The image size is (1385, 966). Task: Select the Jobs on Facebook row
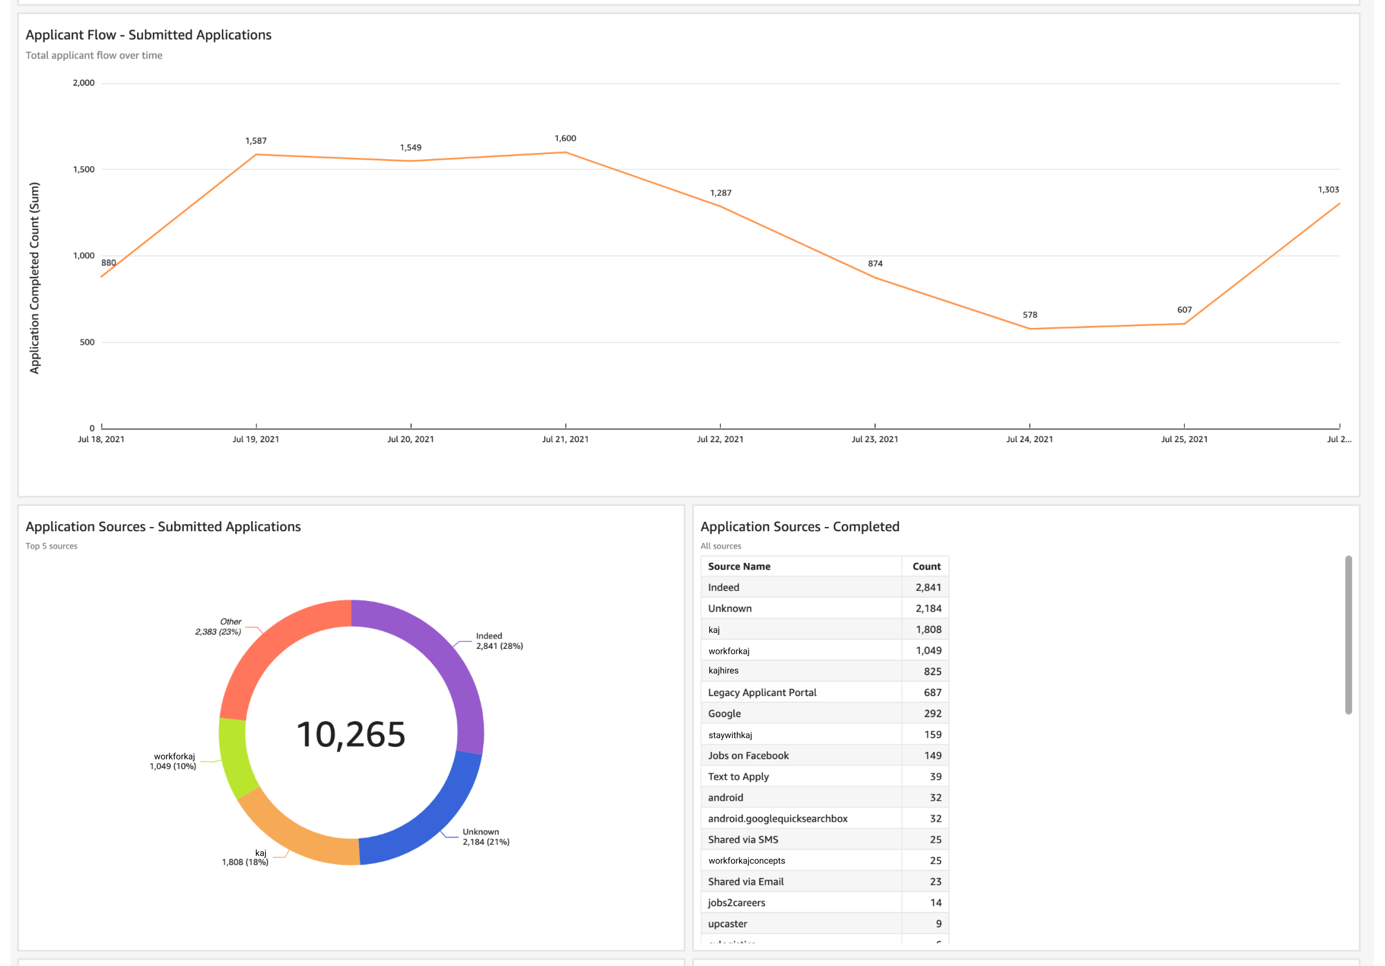tap(748, 756)
